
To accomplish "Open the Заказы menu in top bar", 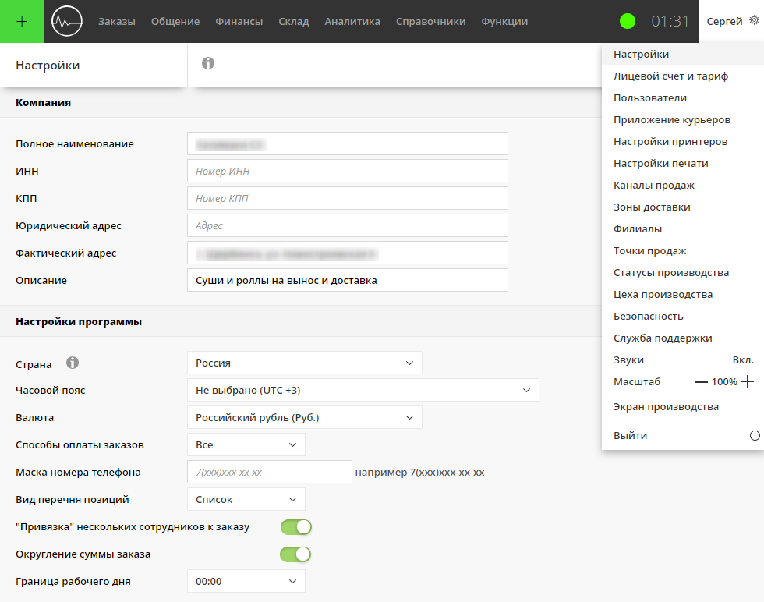I will 116,22.
